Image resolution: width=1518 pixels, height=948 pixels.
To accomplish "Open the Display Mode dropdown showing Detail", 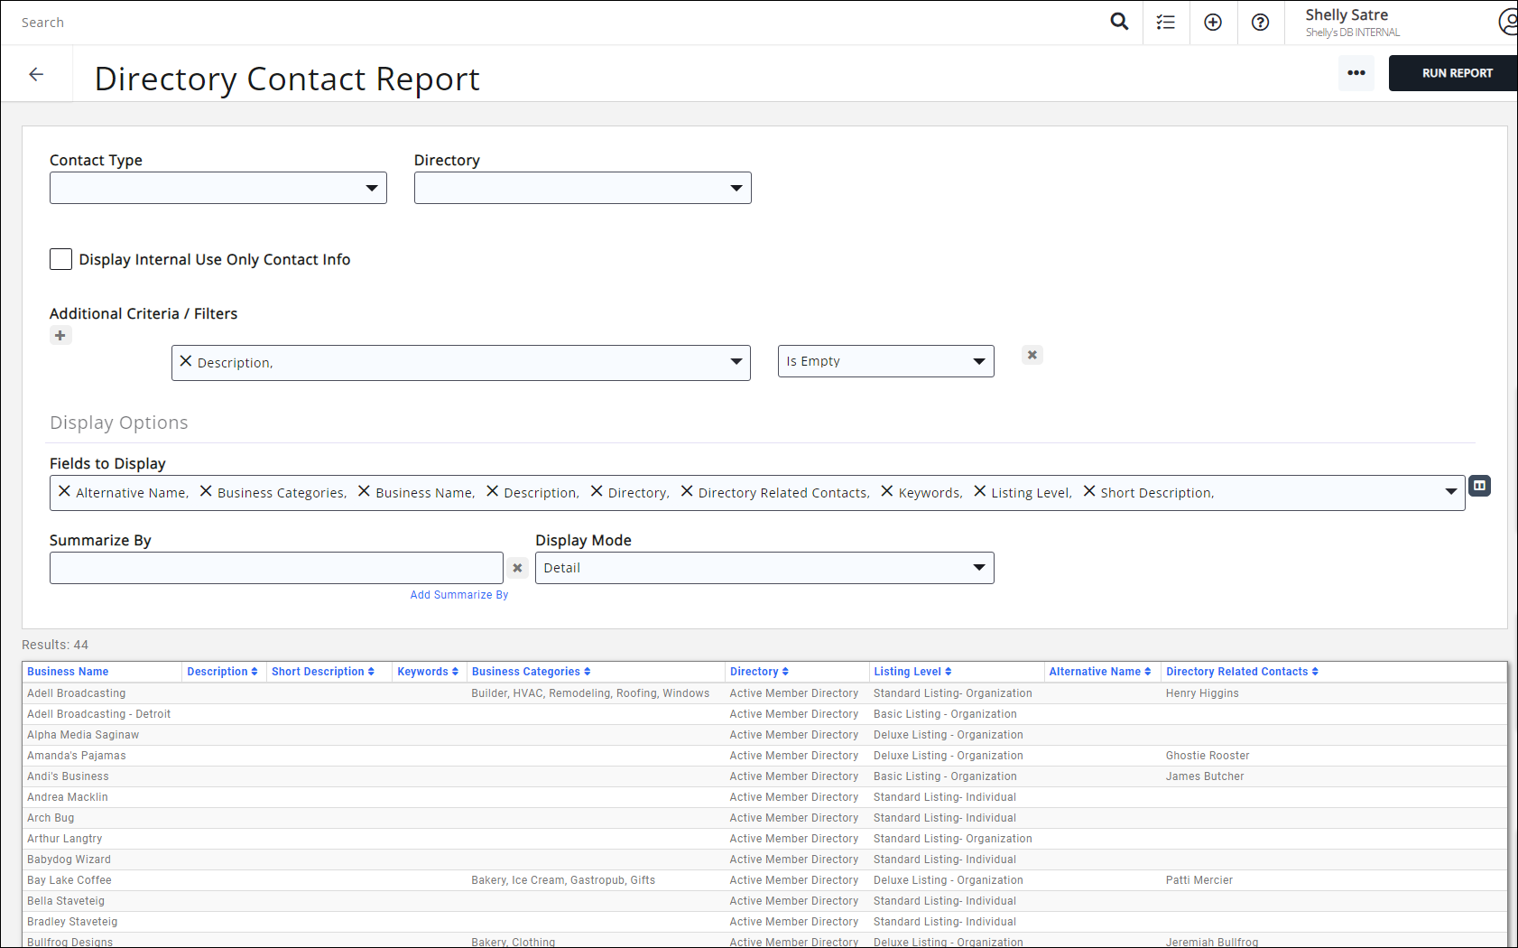I will pos(978,567).
